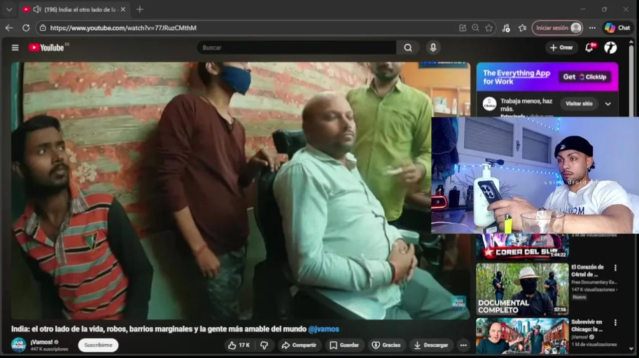Start voice search with microphone icon
Viewport: 639px width, 358px height.
pos(433,48)
